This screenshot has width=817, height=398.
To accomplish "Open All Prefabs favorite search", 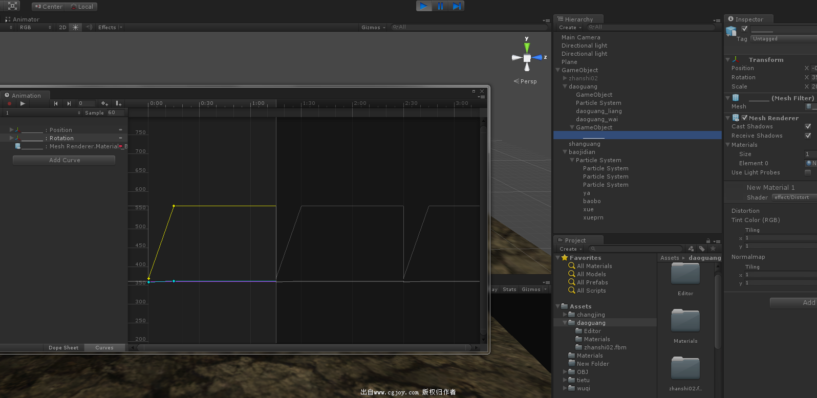I will point(592,282).
